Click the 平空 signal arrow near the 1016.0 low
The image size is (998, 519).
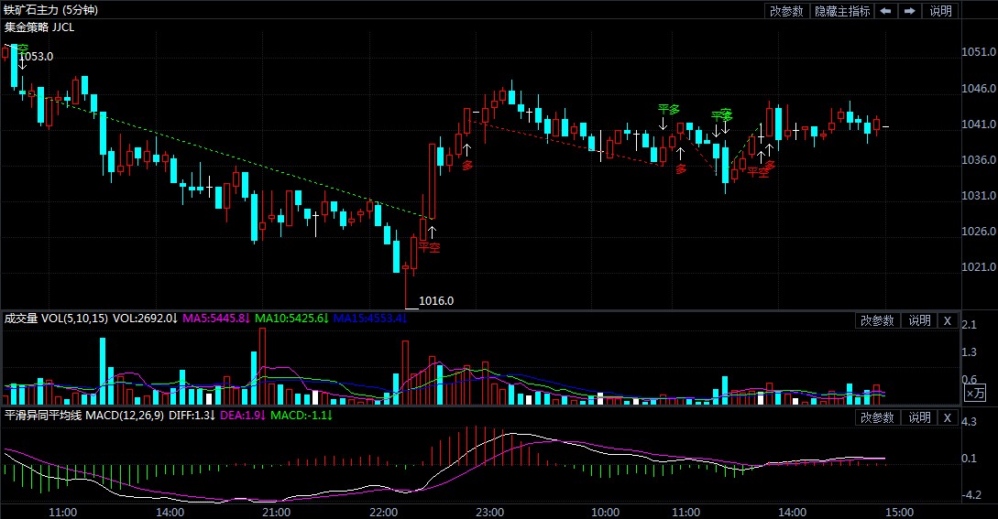coord(431,234)
